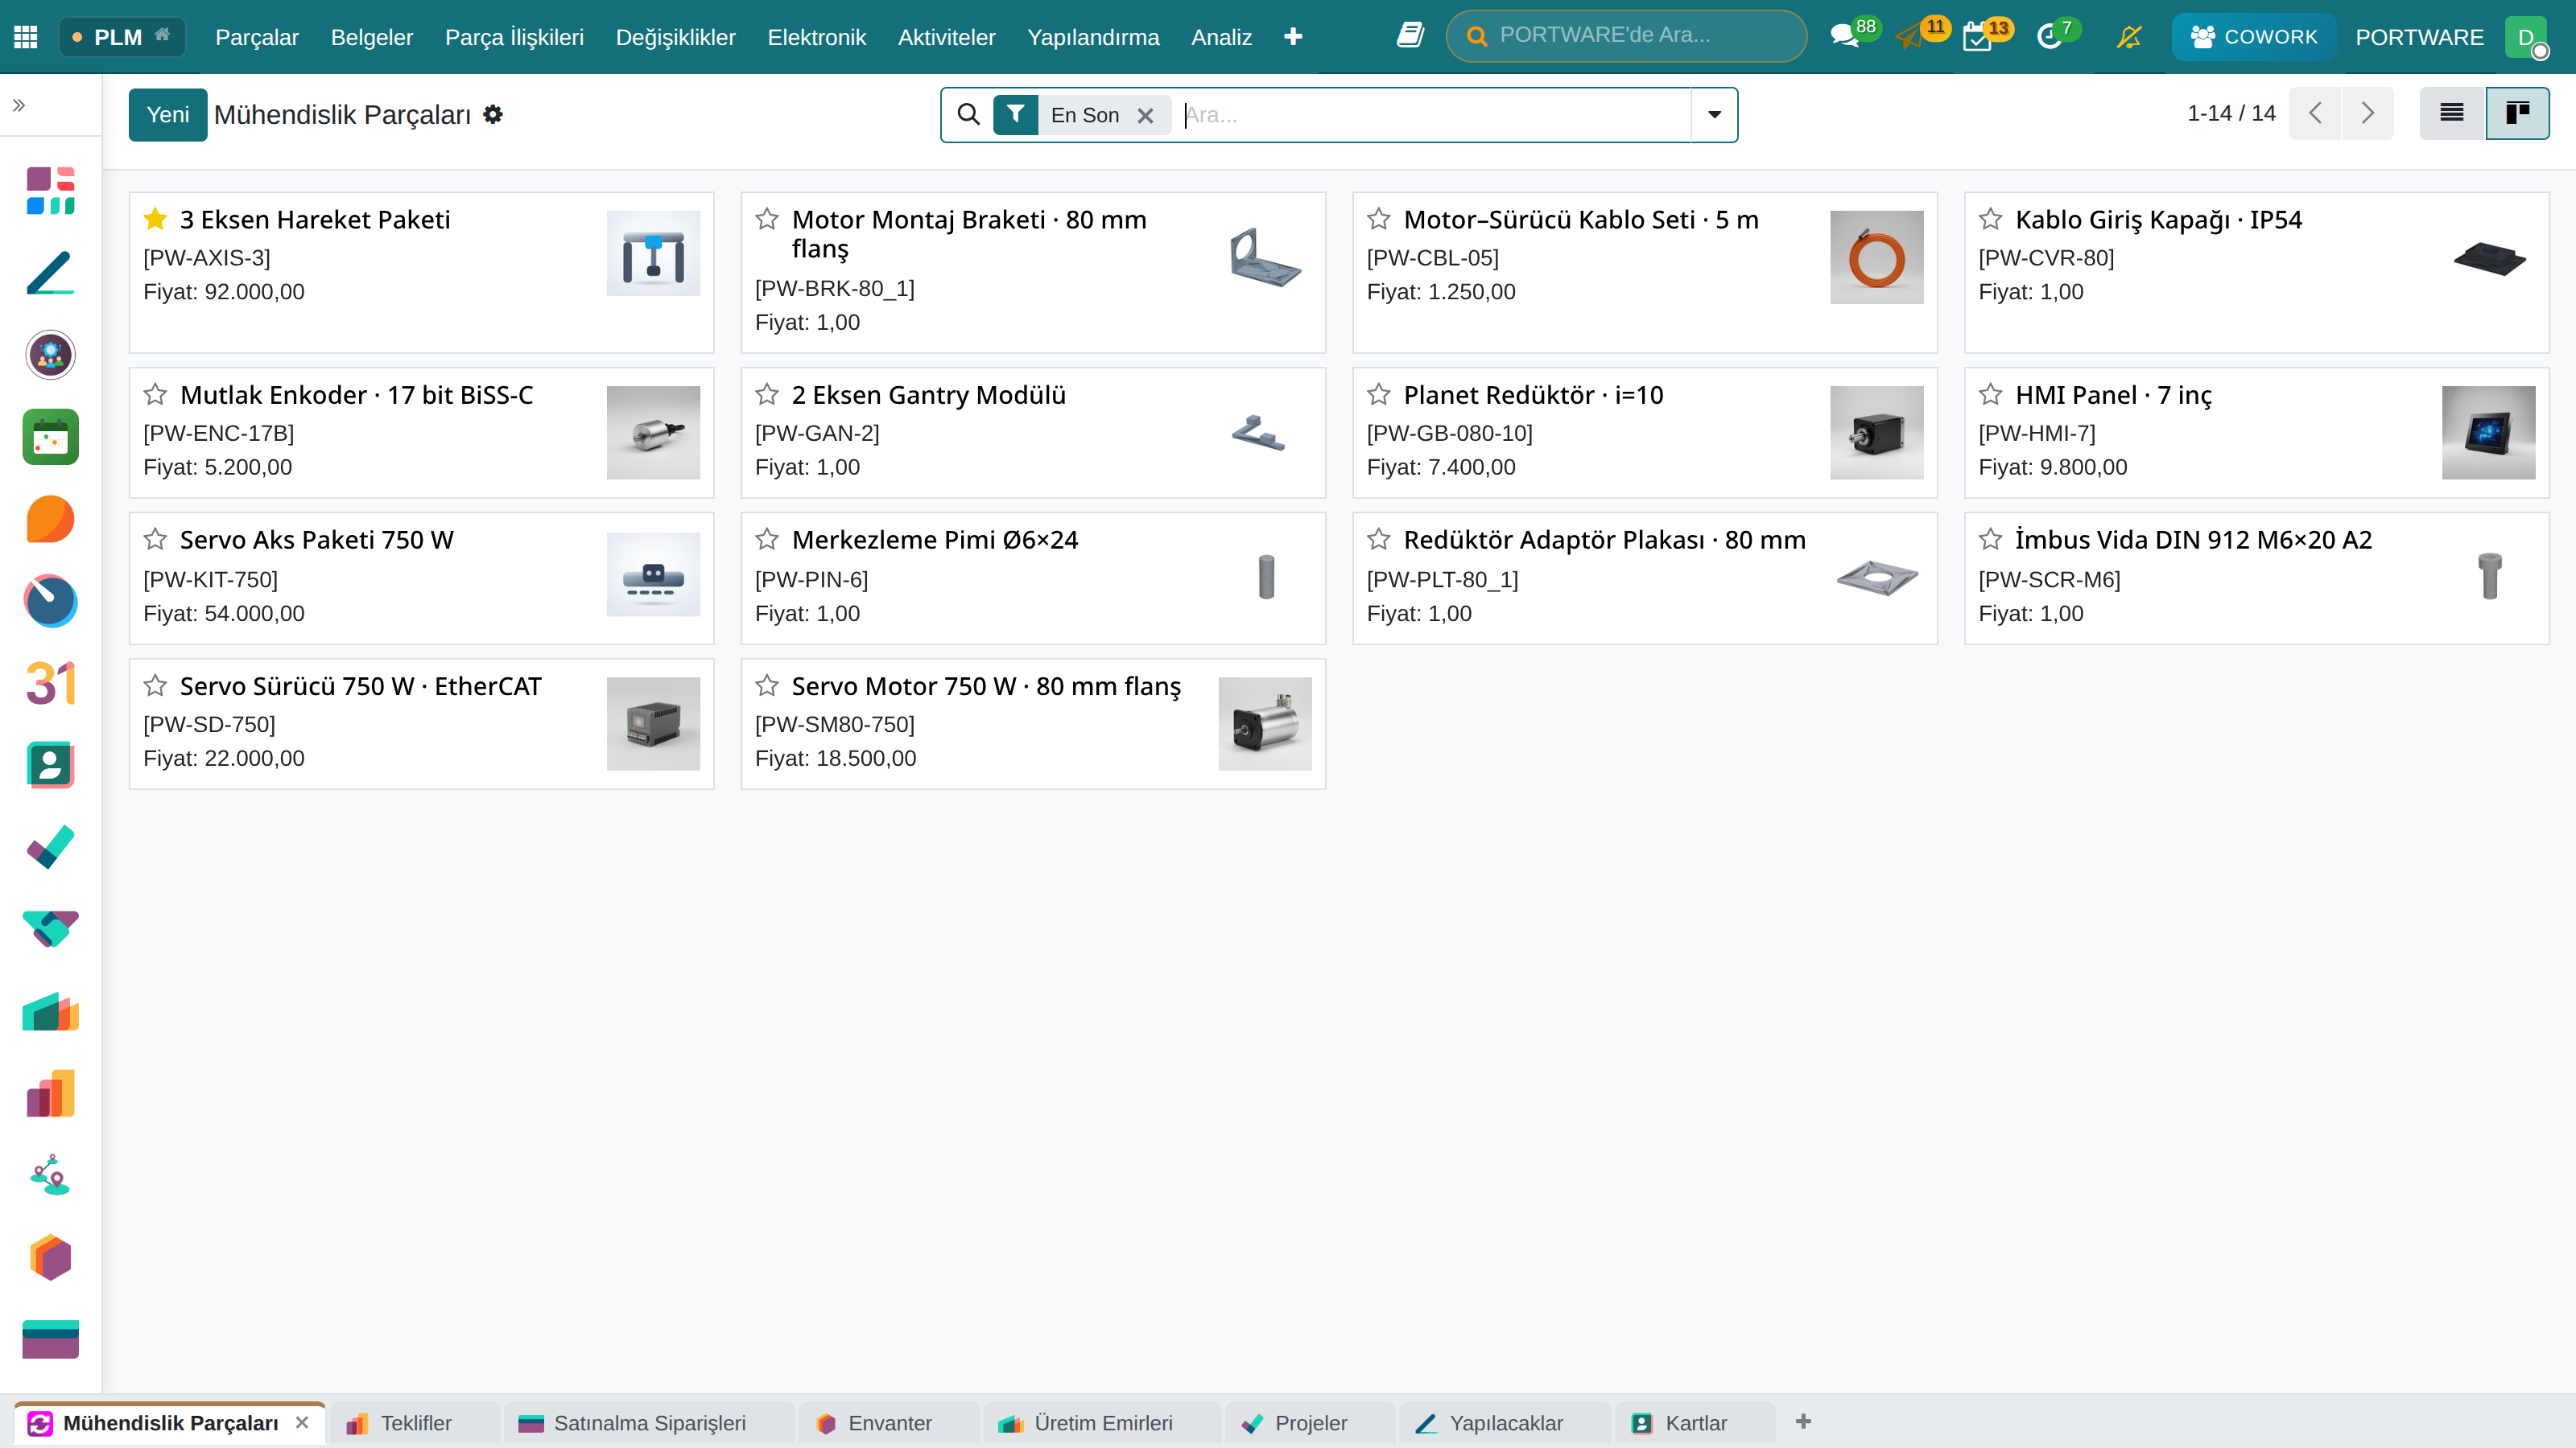Image resolution: width=2576 pixels, height=1448 pixels.
Task: Open the calendar 31 app in sidebar
Action: coord(50,684)
